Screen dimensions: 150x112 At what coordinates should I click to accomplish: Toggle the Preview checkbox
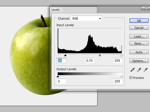[131, 78]
